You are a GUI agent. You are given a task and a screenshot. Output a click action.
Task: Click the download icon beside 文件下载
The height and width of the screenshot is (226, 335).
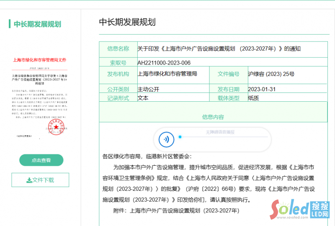[x=29, y=180]
